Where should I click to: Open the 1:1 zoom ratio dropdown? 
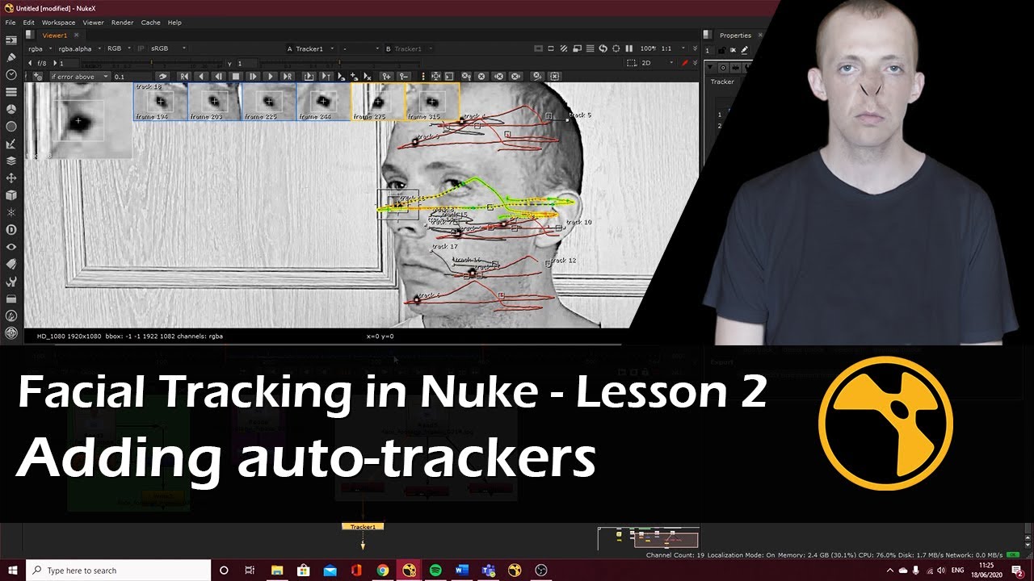[x=673, y=48]
